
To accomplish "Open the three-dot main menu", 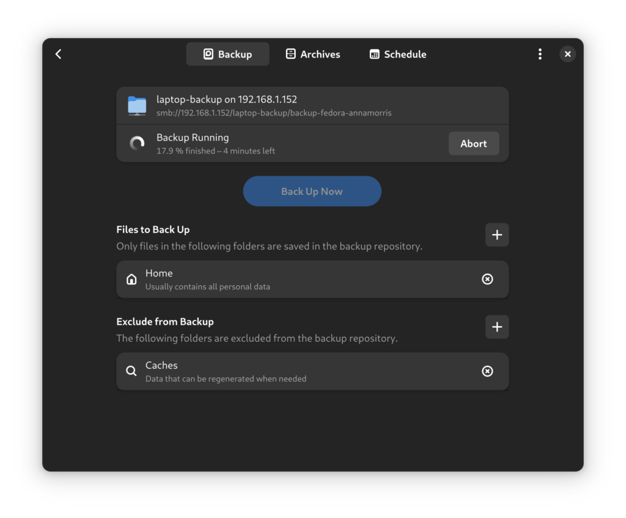I will point(540,54).
